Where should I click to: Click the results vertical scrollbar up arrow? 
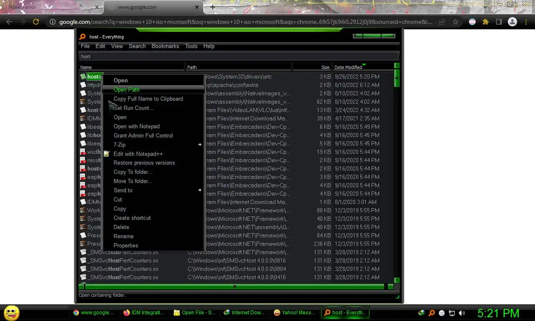click(397, 66)
